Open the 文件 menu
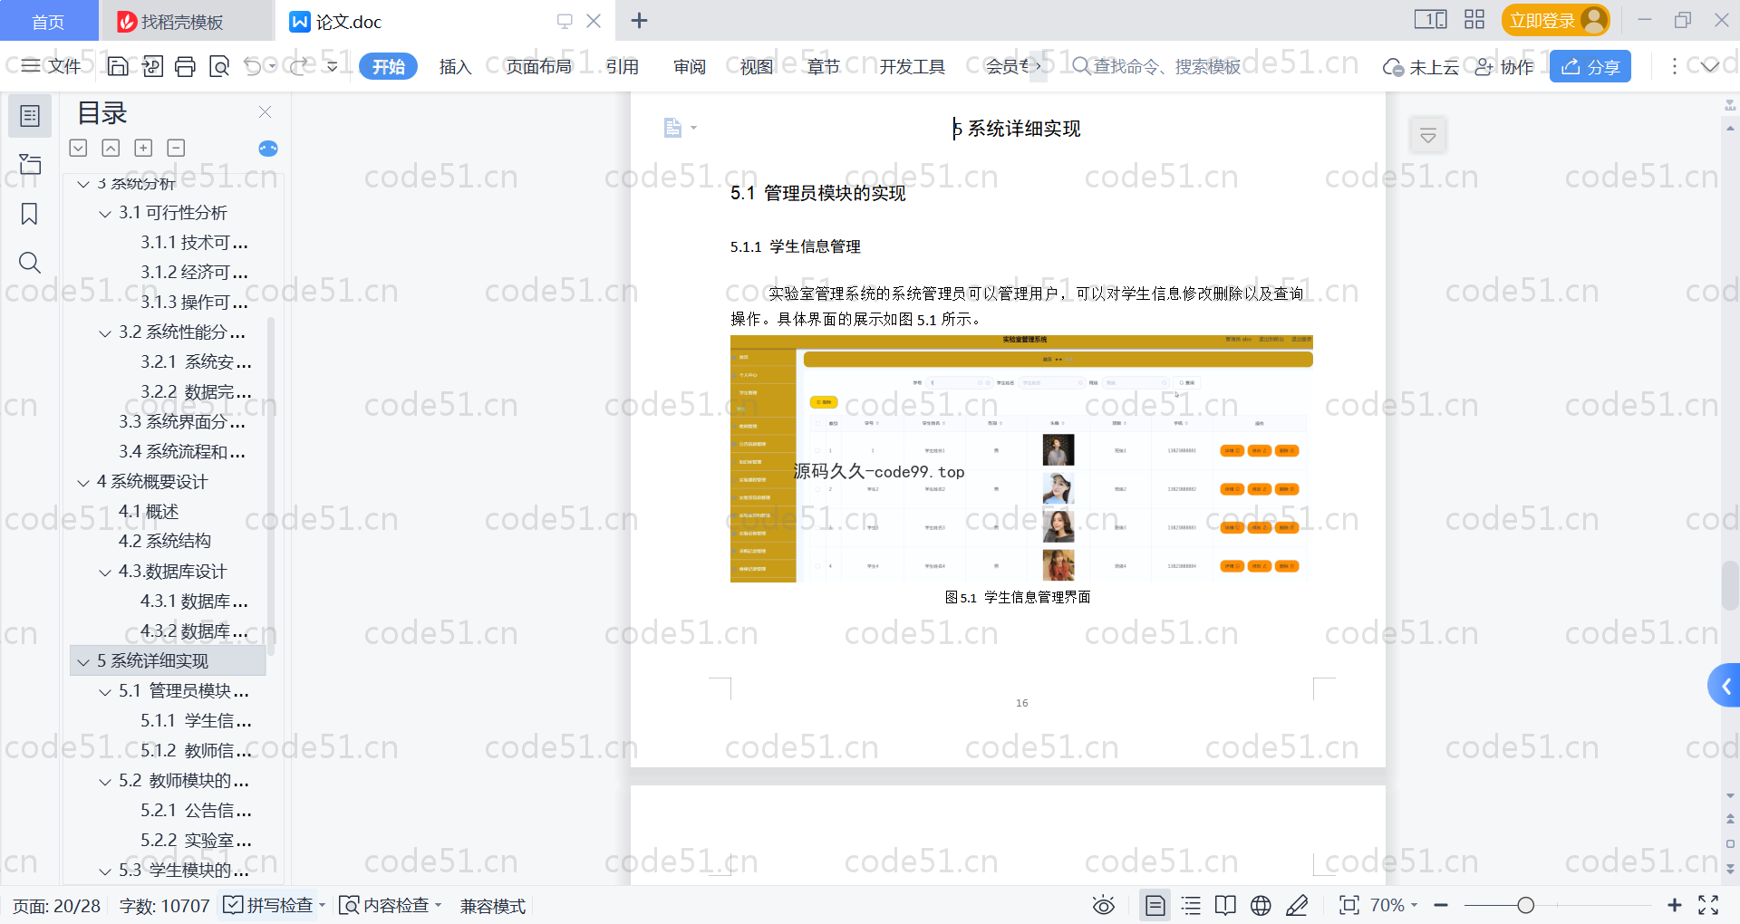Viewport: 1740px width, 924px height. pos(52,66)
